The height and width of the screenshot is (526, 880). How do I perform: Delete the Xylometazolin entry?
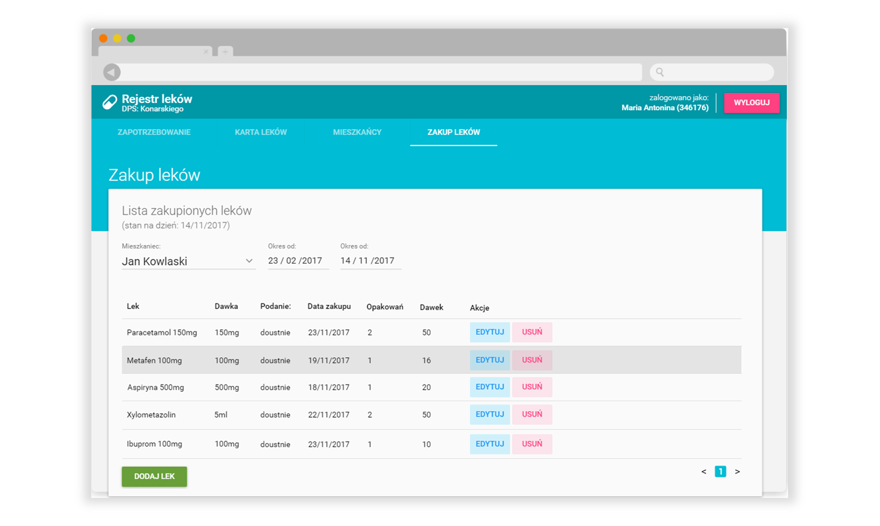532,414
